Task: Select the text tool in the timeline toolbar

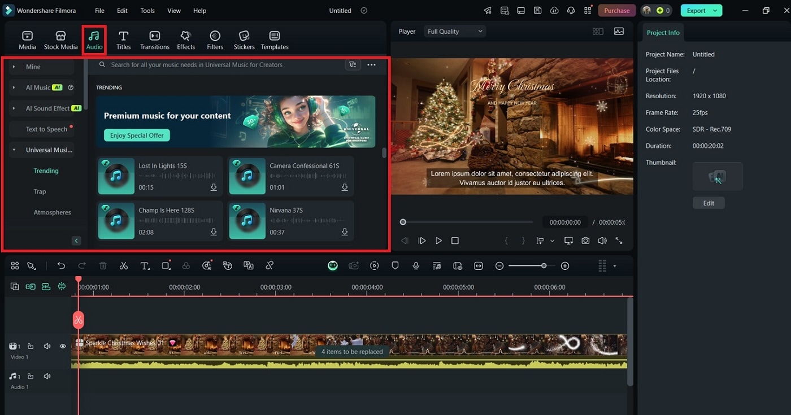Action: pos(145,266)
